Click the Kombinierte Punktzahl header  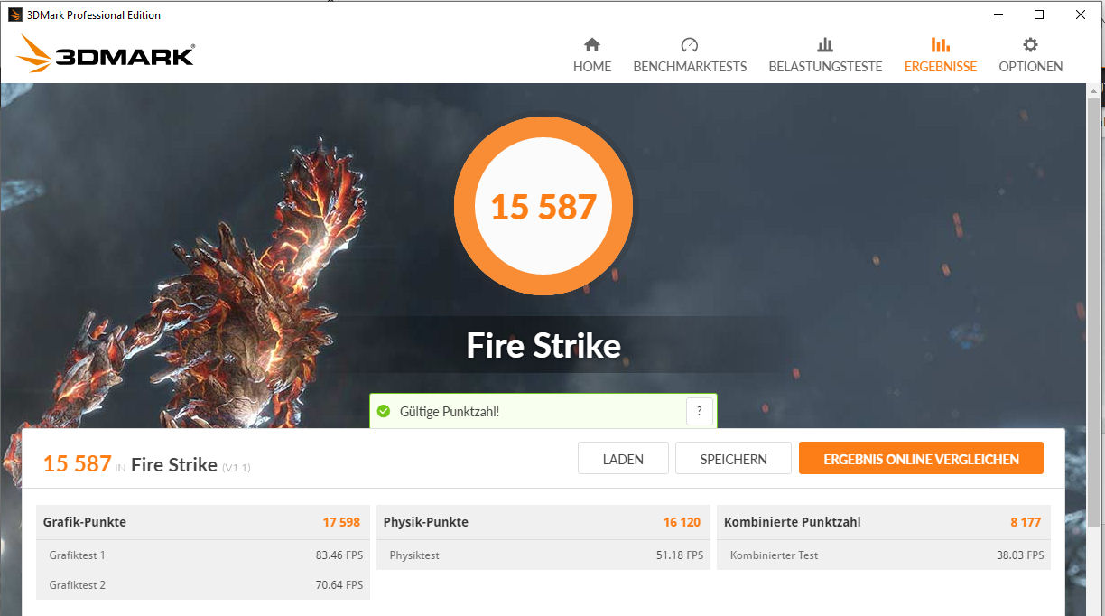pyautogui.click(x=793, y=522)
